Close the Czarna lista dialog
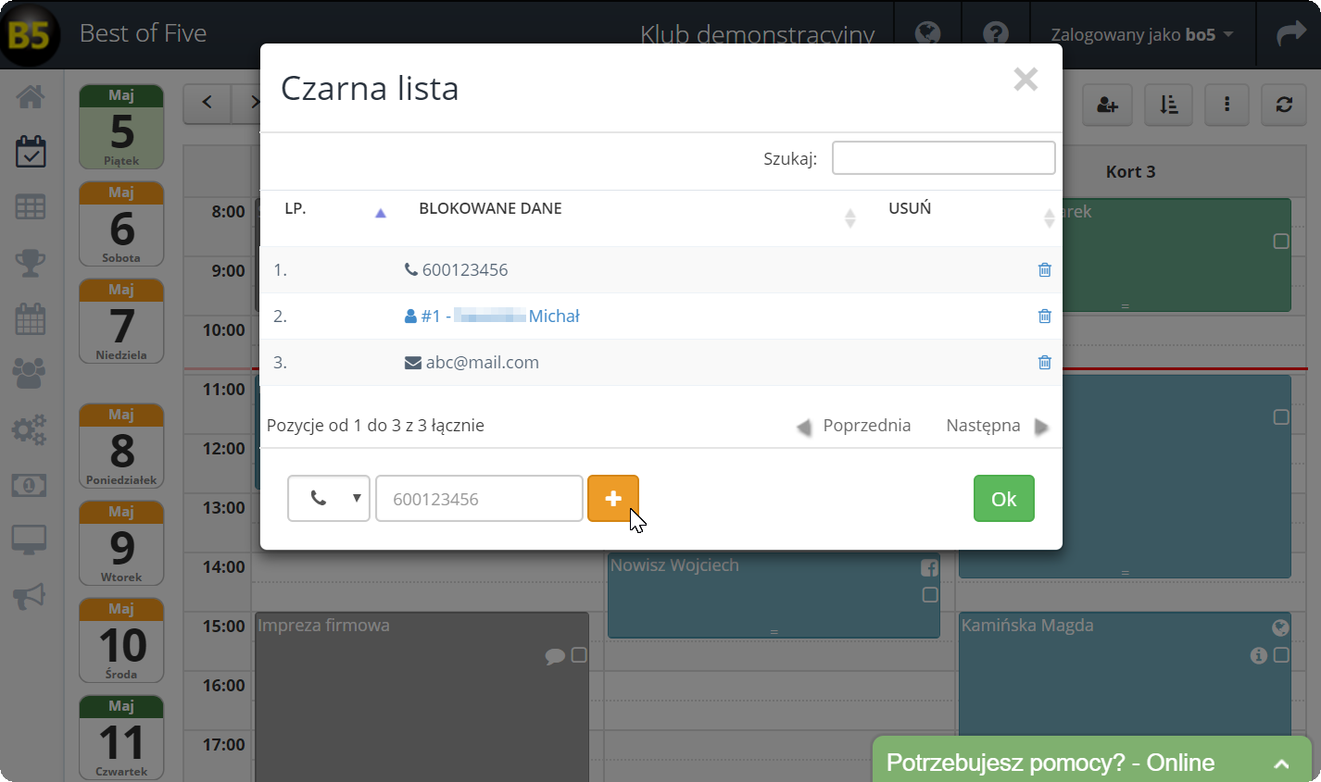Screen dimensions: 1321x782 (1025, 79)
